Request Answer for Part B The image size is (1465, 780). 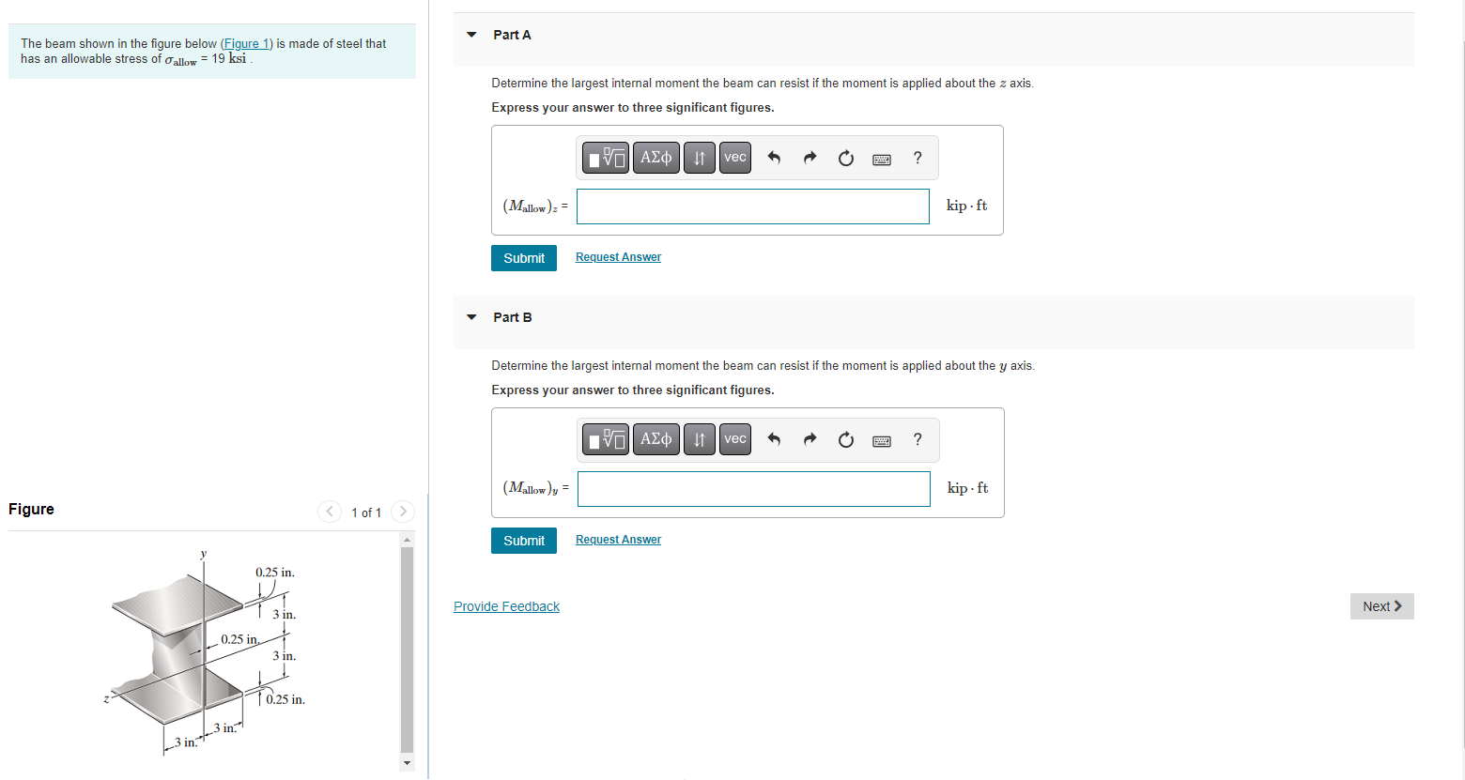coord(618,540)
